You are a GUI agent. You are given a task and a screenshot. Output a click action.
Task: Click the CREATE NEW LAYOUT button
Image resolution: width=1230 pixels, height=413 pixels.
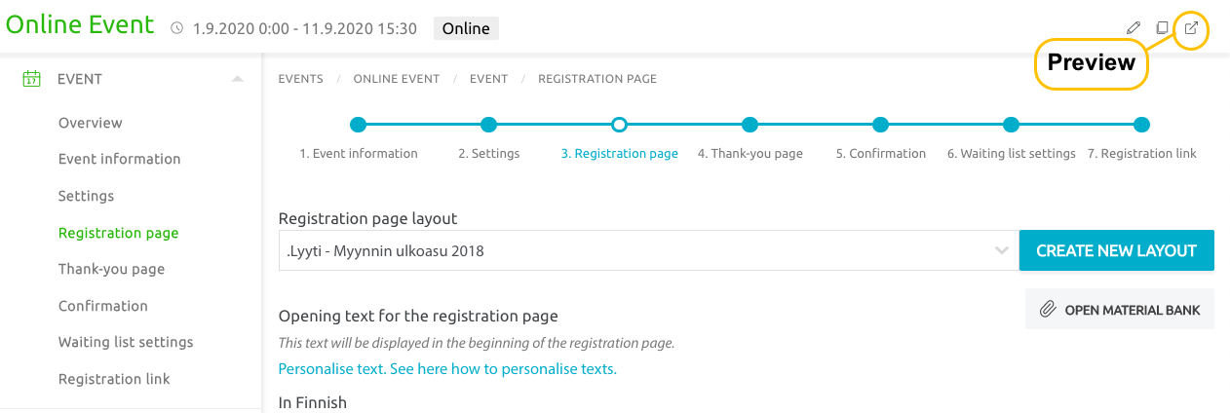click(x=1116, y=250)
